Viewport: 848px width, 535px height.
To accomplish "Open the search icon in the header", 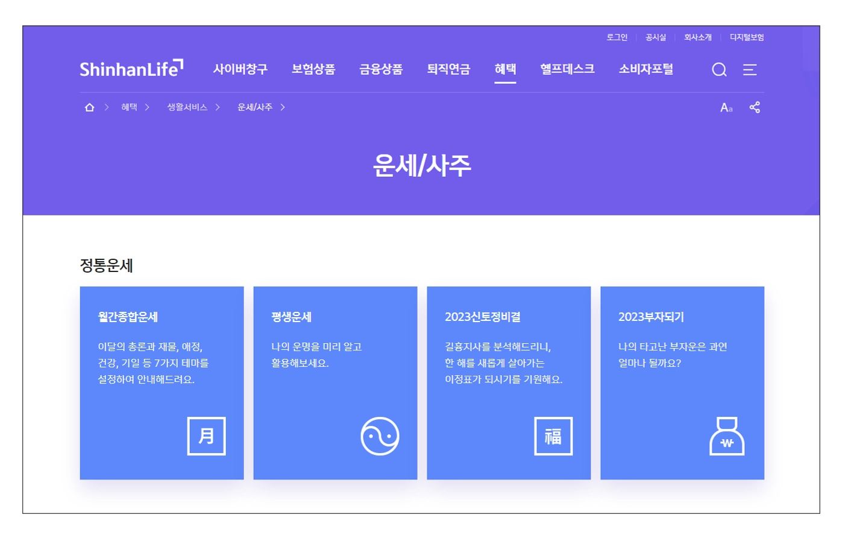I will (x=718, y=69).
